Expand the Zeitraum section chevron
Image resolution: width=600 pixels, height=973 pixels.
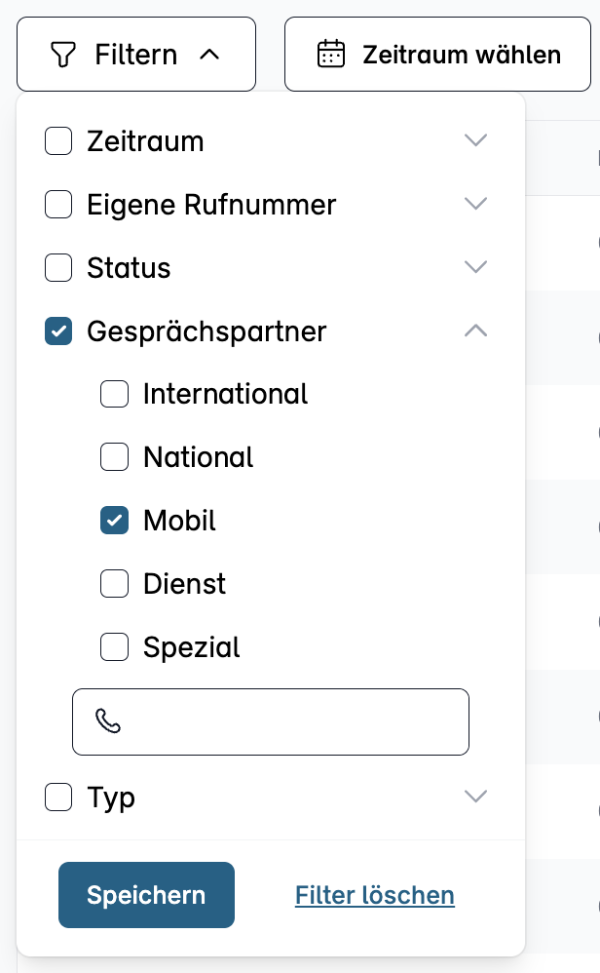click(475, 141)
